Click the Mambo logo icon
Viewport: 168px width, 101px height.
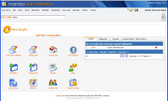point(4,4)
